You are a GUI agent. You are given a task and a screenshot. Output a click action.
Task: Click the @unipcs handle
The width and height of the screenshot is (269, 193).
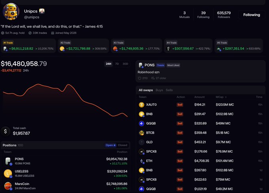click(32, 17)
